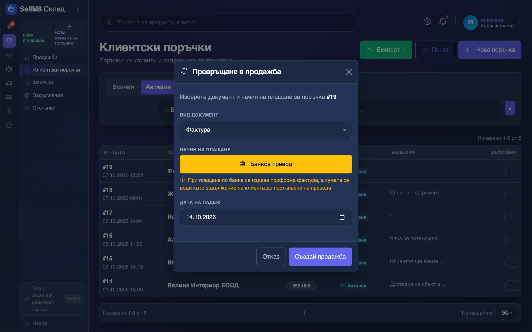Open the delivery truck icon in the rail

(9, 97)
